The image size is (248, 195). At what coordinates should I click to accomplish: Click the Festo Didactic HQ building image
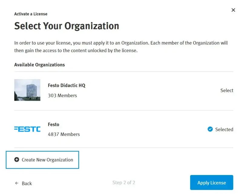coord(27,90)
